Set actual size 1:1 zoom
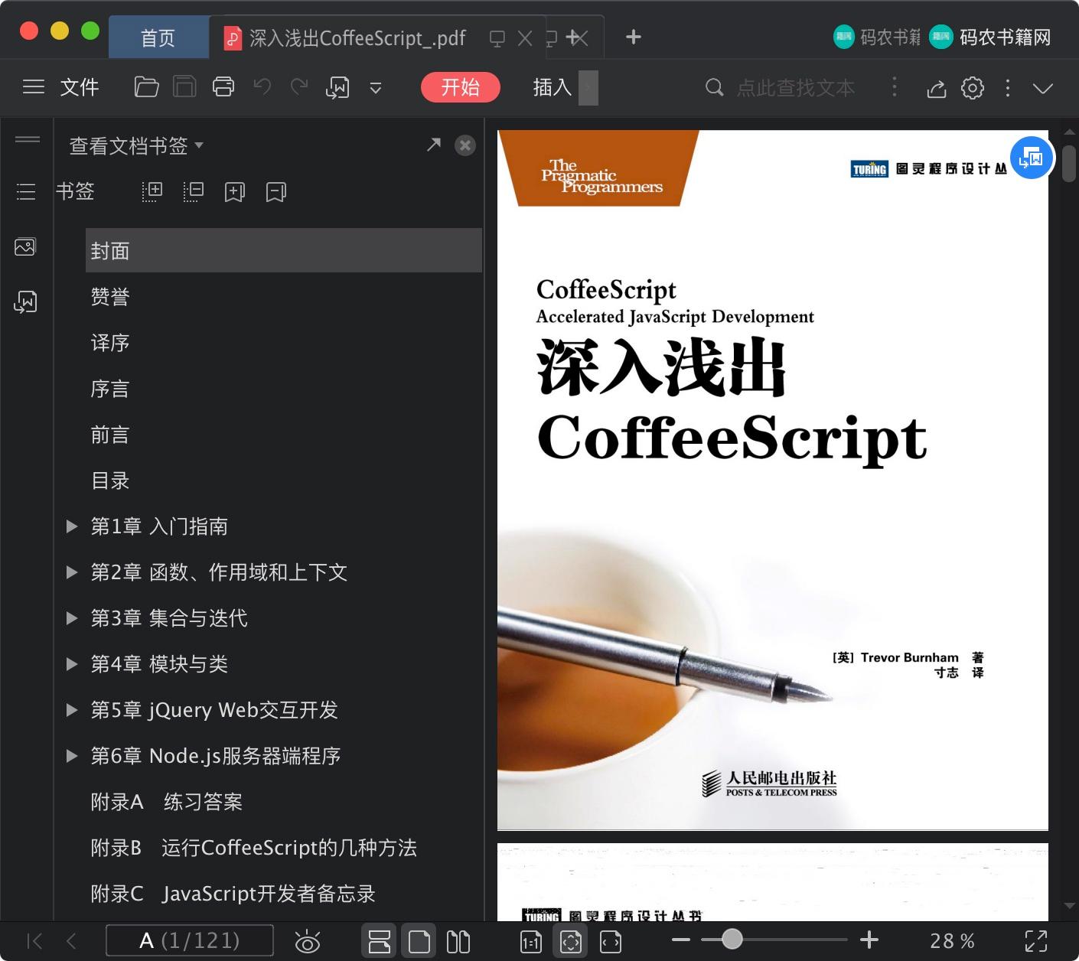The image size is (1079, 961). [x=531, y=942]
